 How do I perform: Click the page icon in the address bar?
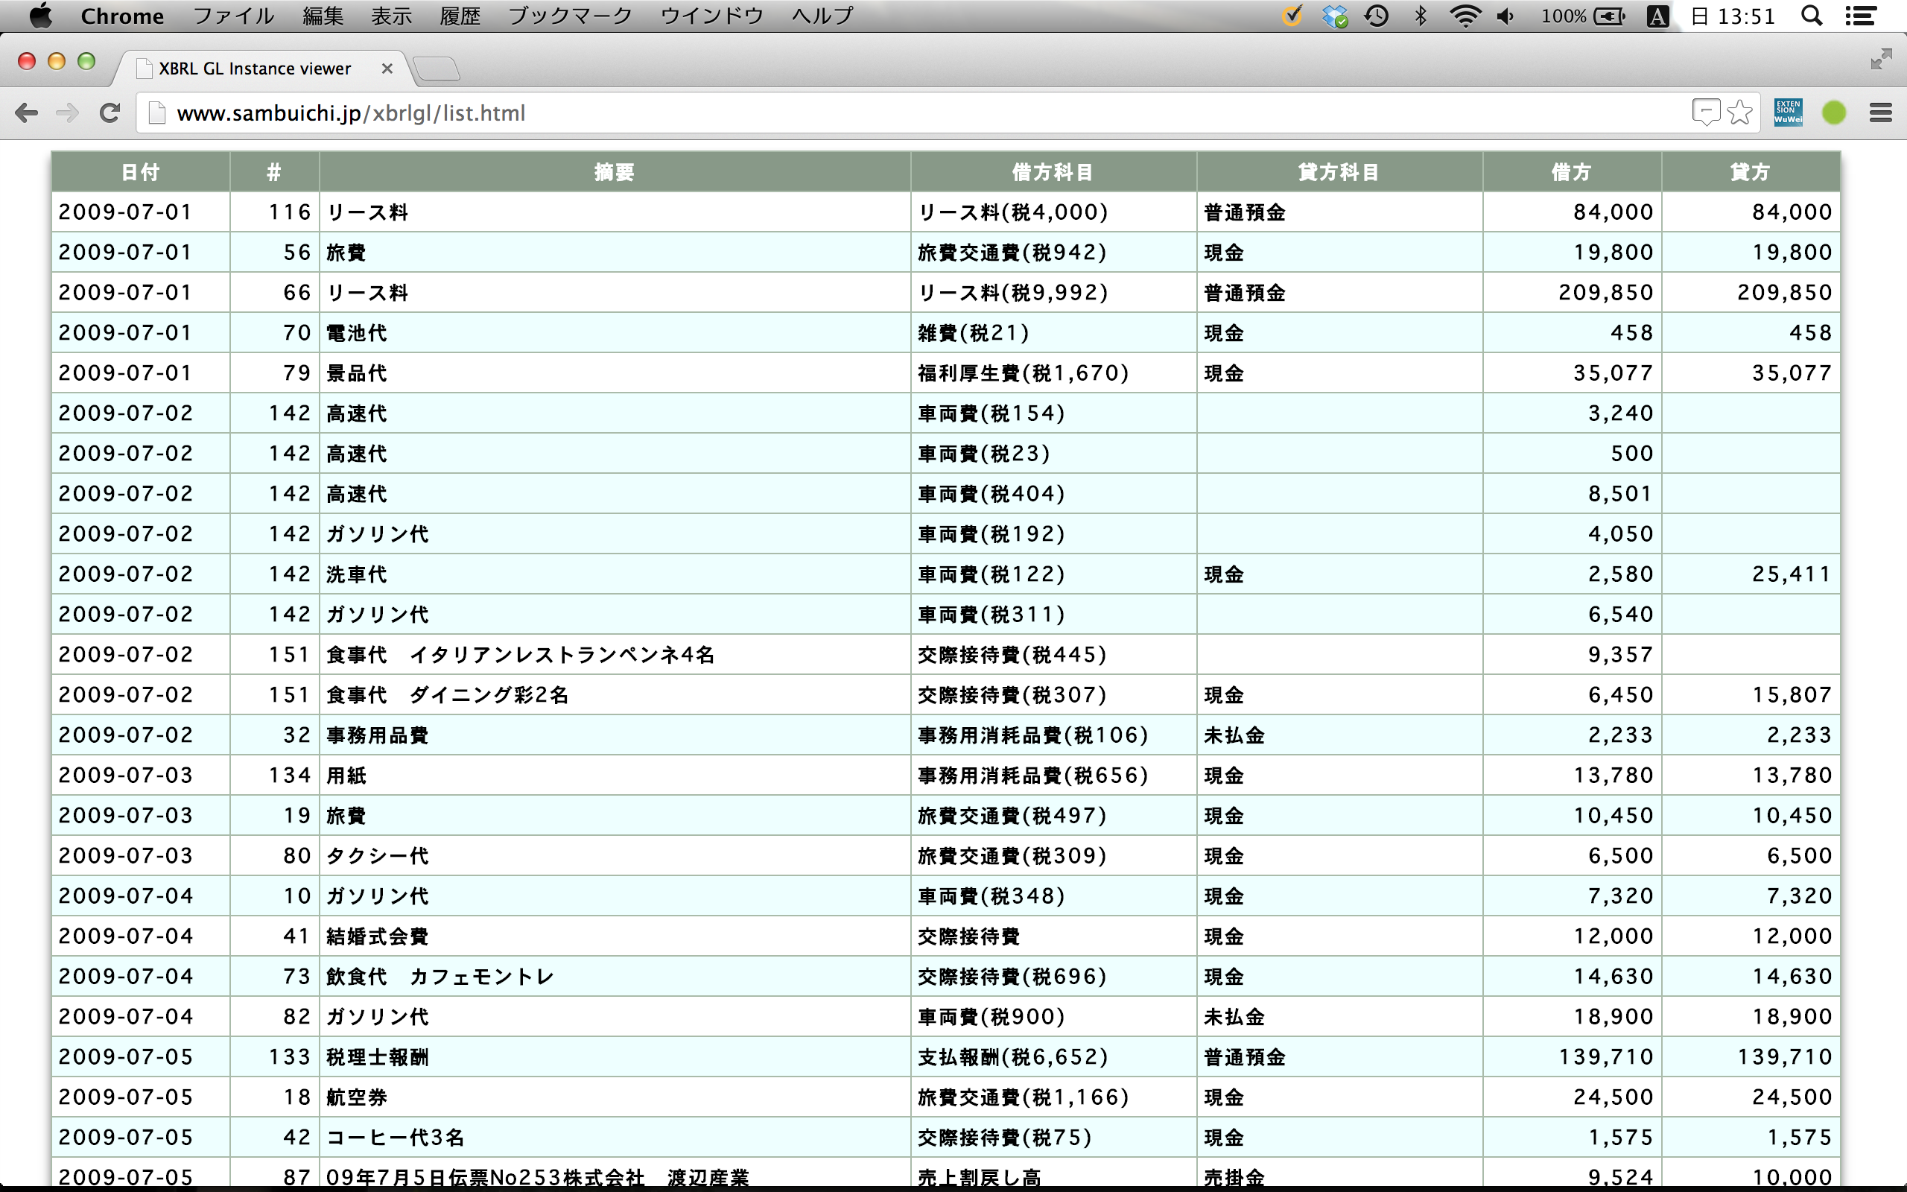tap(157, 112)
